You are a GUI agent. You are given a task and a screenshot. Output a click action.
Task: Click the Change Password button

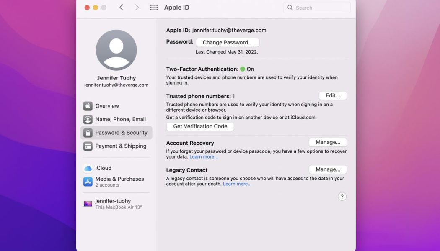[228, 42]
